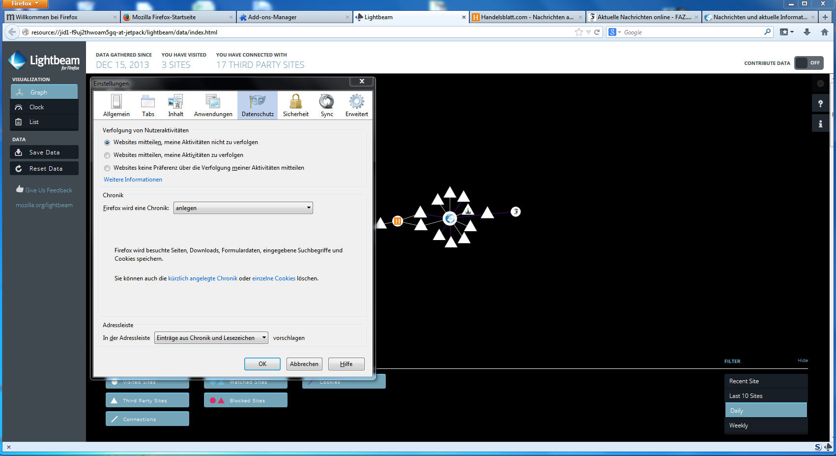Open the Inhalt settings pane
The width and height of the screenshot is (836, 456).
175,105
